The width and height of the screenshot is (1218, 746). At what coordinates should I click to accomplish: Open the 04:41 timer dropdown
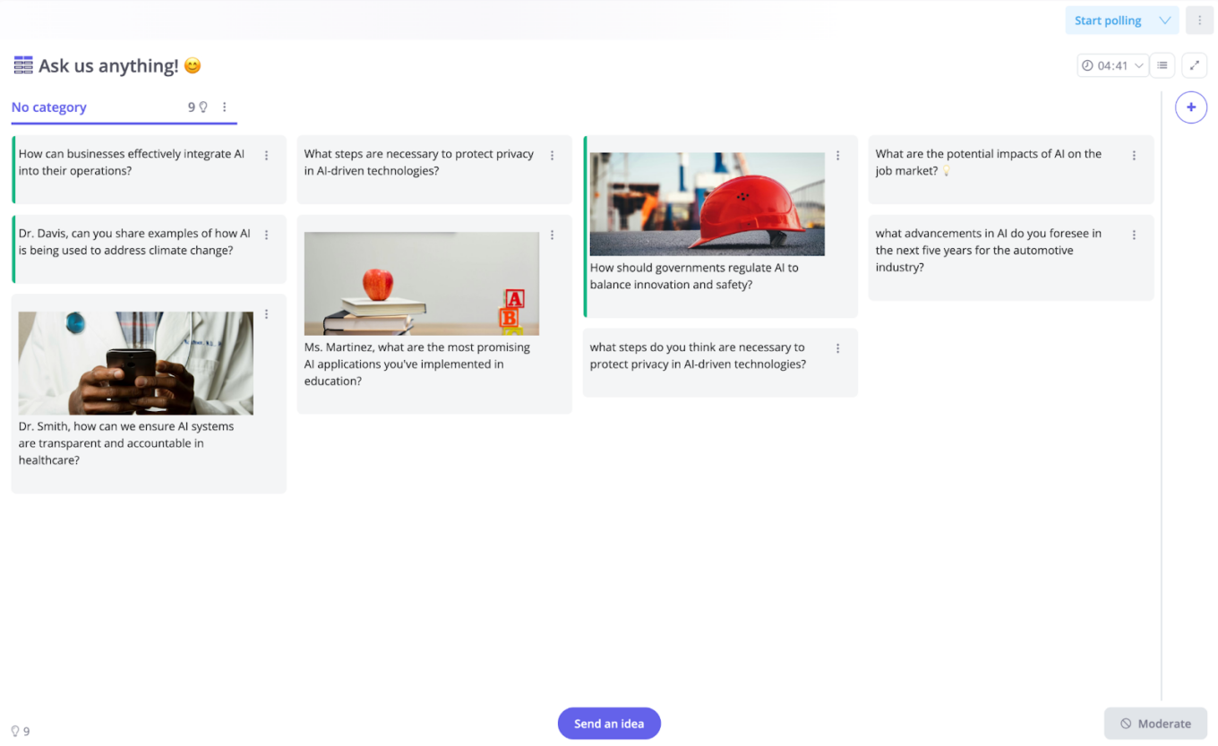[1112, 65]
